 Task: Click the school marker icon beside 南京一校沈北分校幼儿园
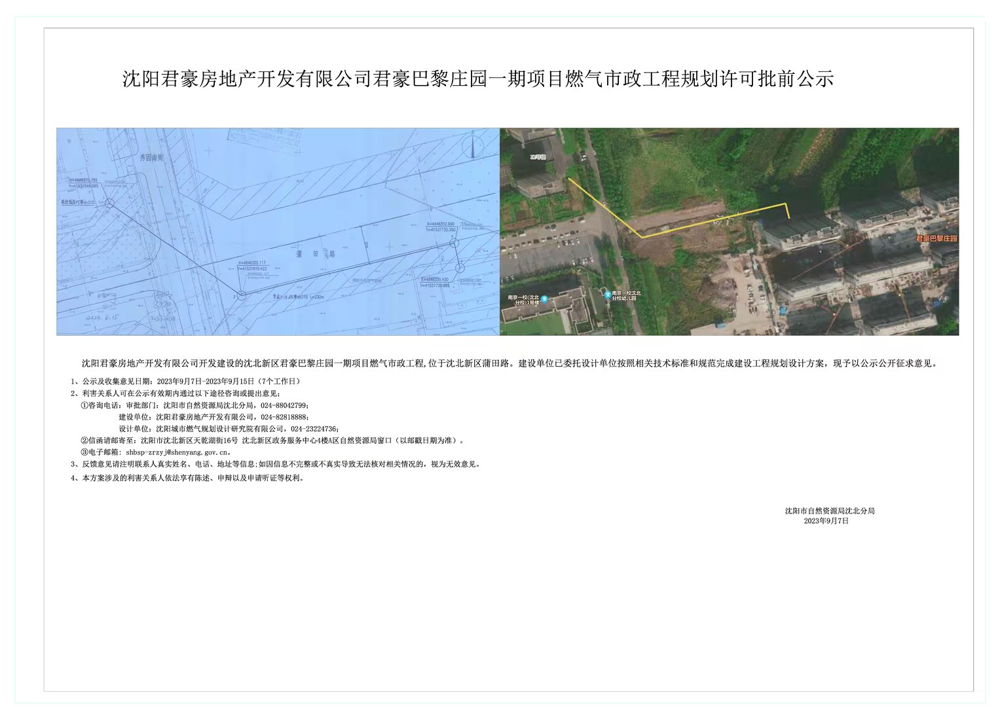coord(607,295)
